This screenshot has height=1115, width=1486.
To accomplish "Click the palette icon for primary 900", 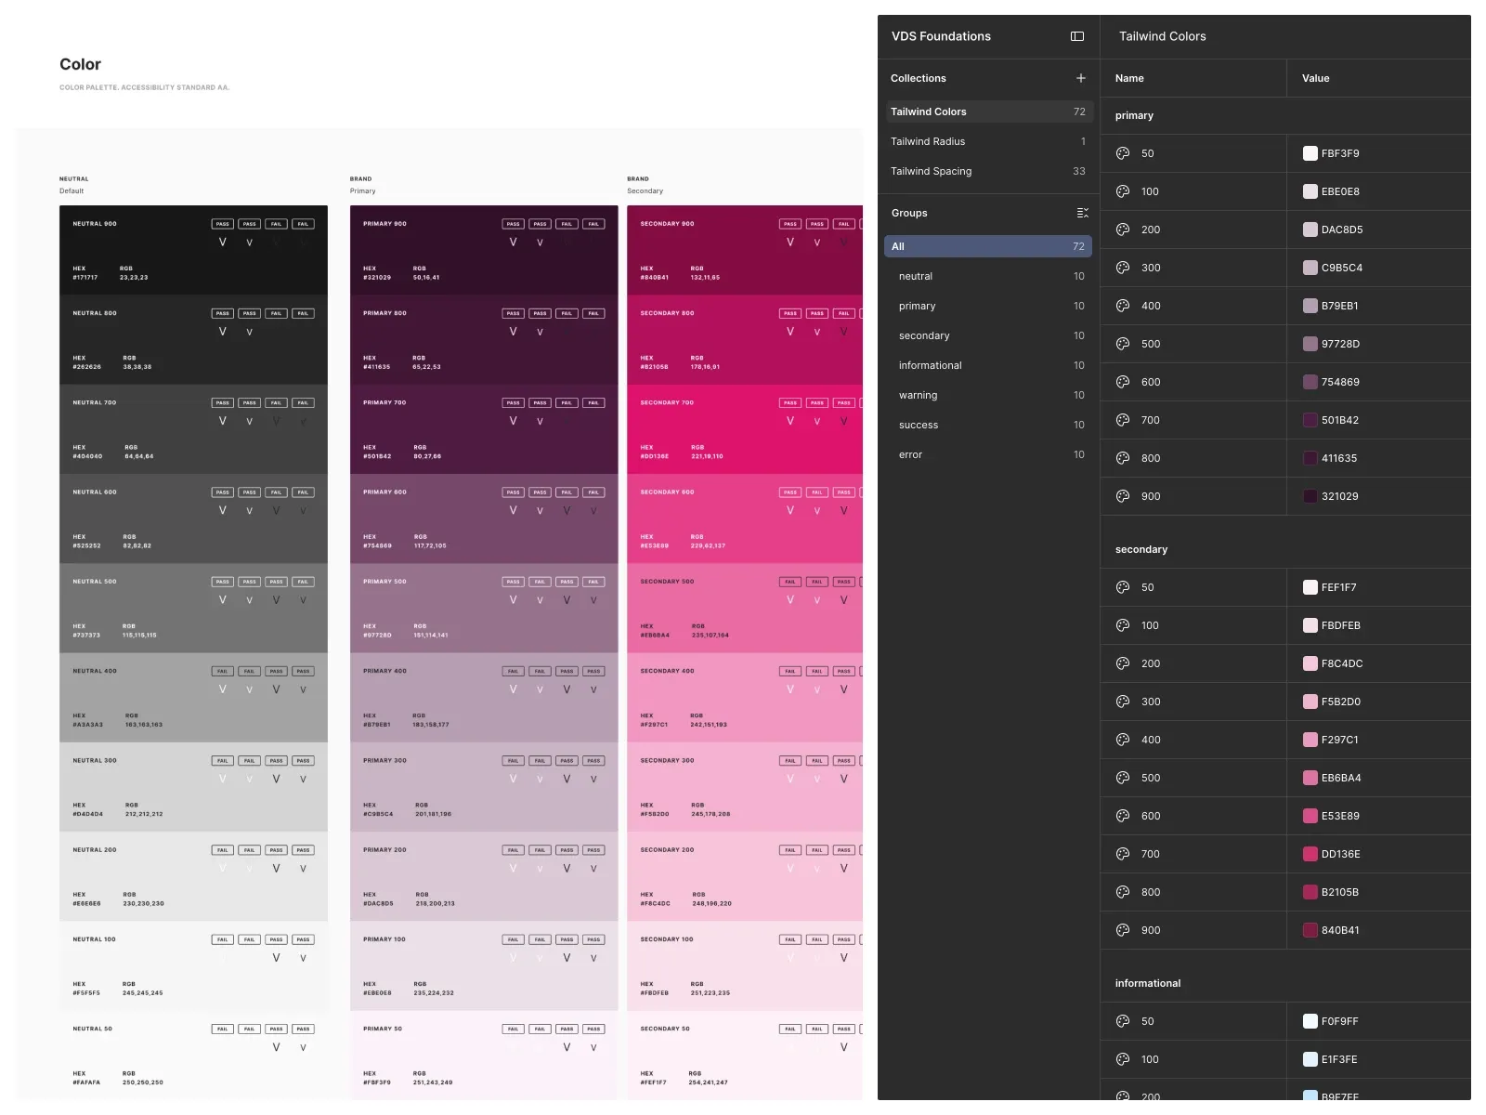I will [x=1123, y=496].
